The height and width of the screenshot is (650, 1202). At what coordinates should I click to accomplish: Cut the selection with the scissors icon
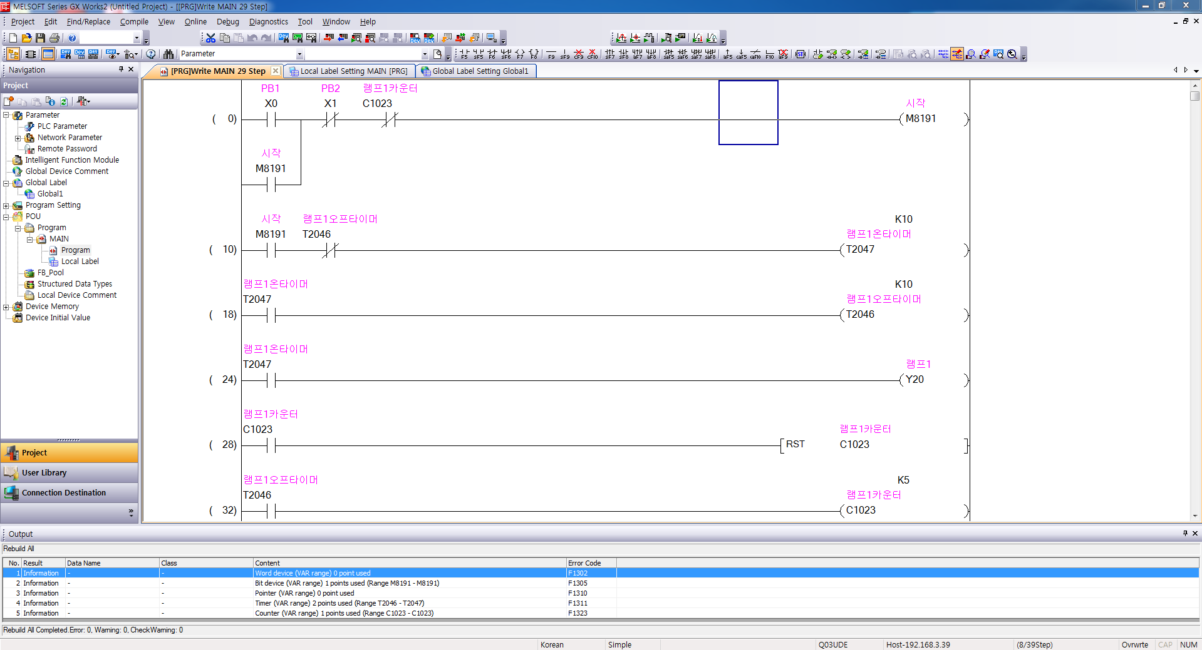[x=211, y=38]
